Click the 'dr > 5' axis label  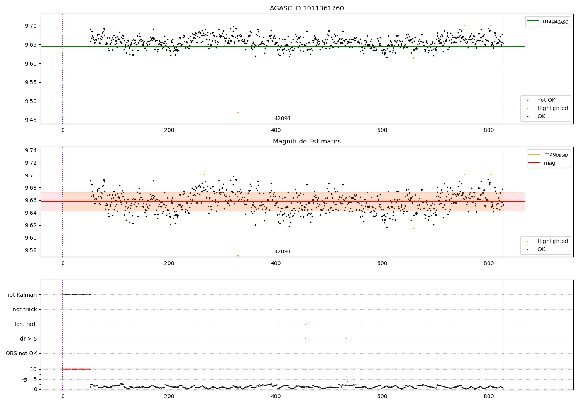pyautogui.click(x=29, y=339)
